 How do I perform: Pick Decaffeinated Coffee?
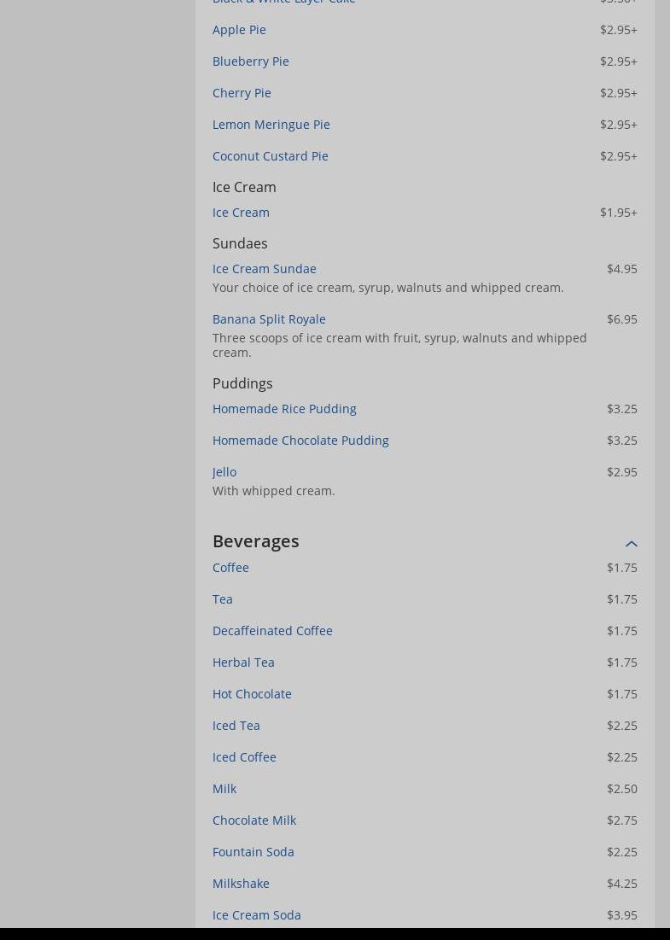click(x=272, y=631)
